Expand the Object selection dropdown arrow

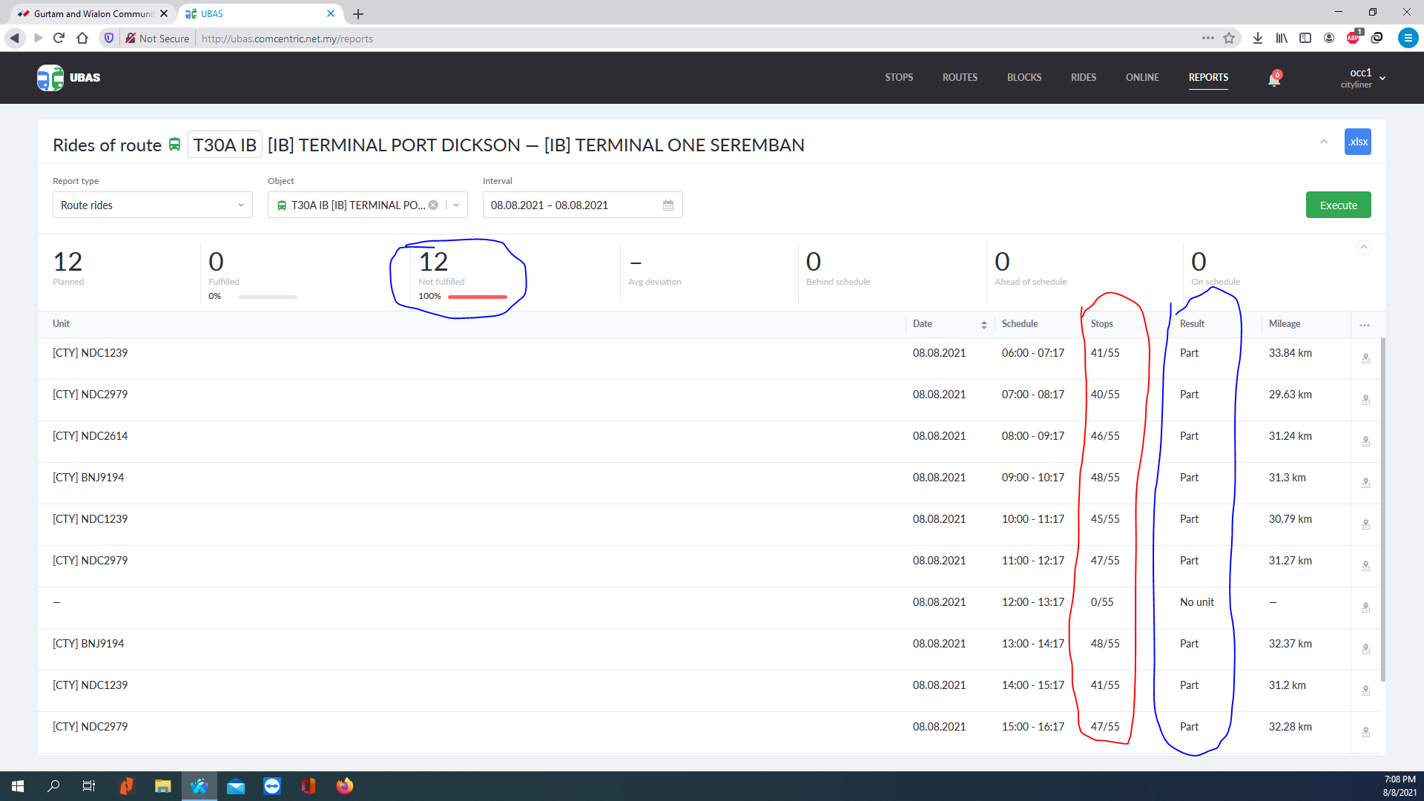456,205
